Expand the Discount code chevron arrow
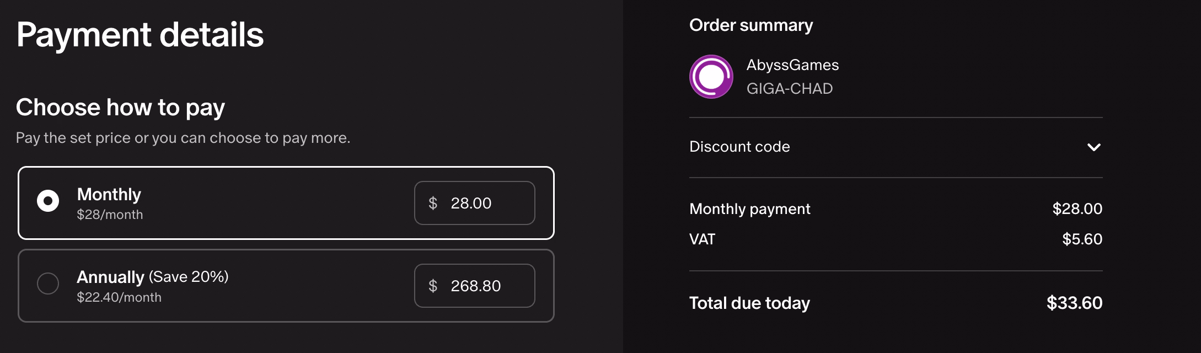The width and height of the screenshot is (1201, 353). point(1093,147)
